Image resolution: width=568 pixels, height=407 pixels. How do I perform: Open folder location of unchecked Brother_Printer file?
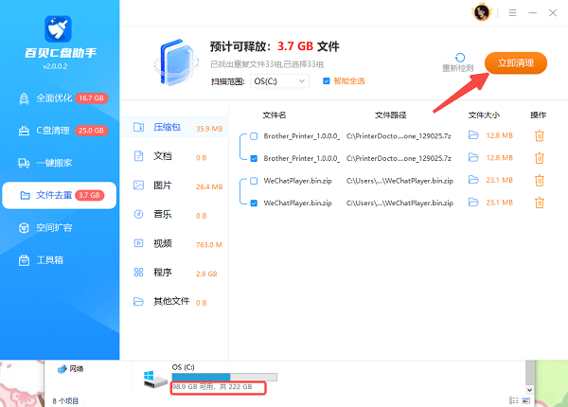pos(473,135)
